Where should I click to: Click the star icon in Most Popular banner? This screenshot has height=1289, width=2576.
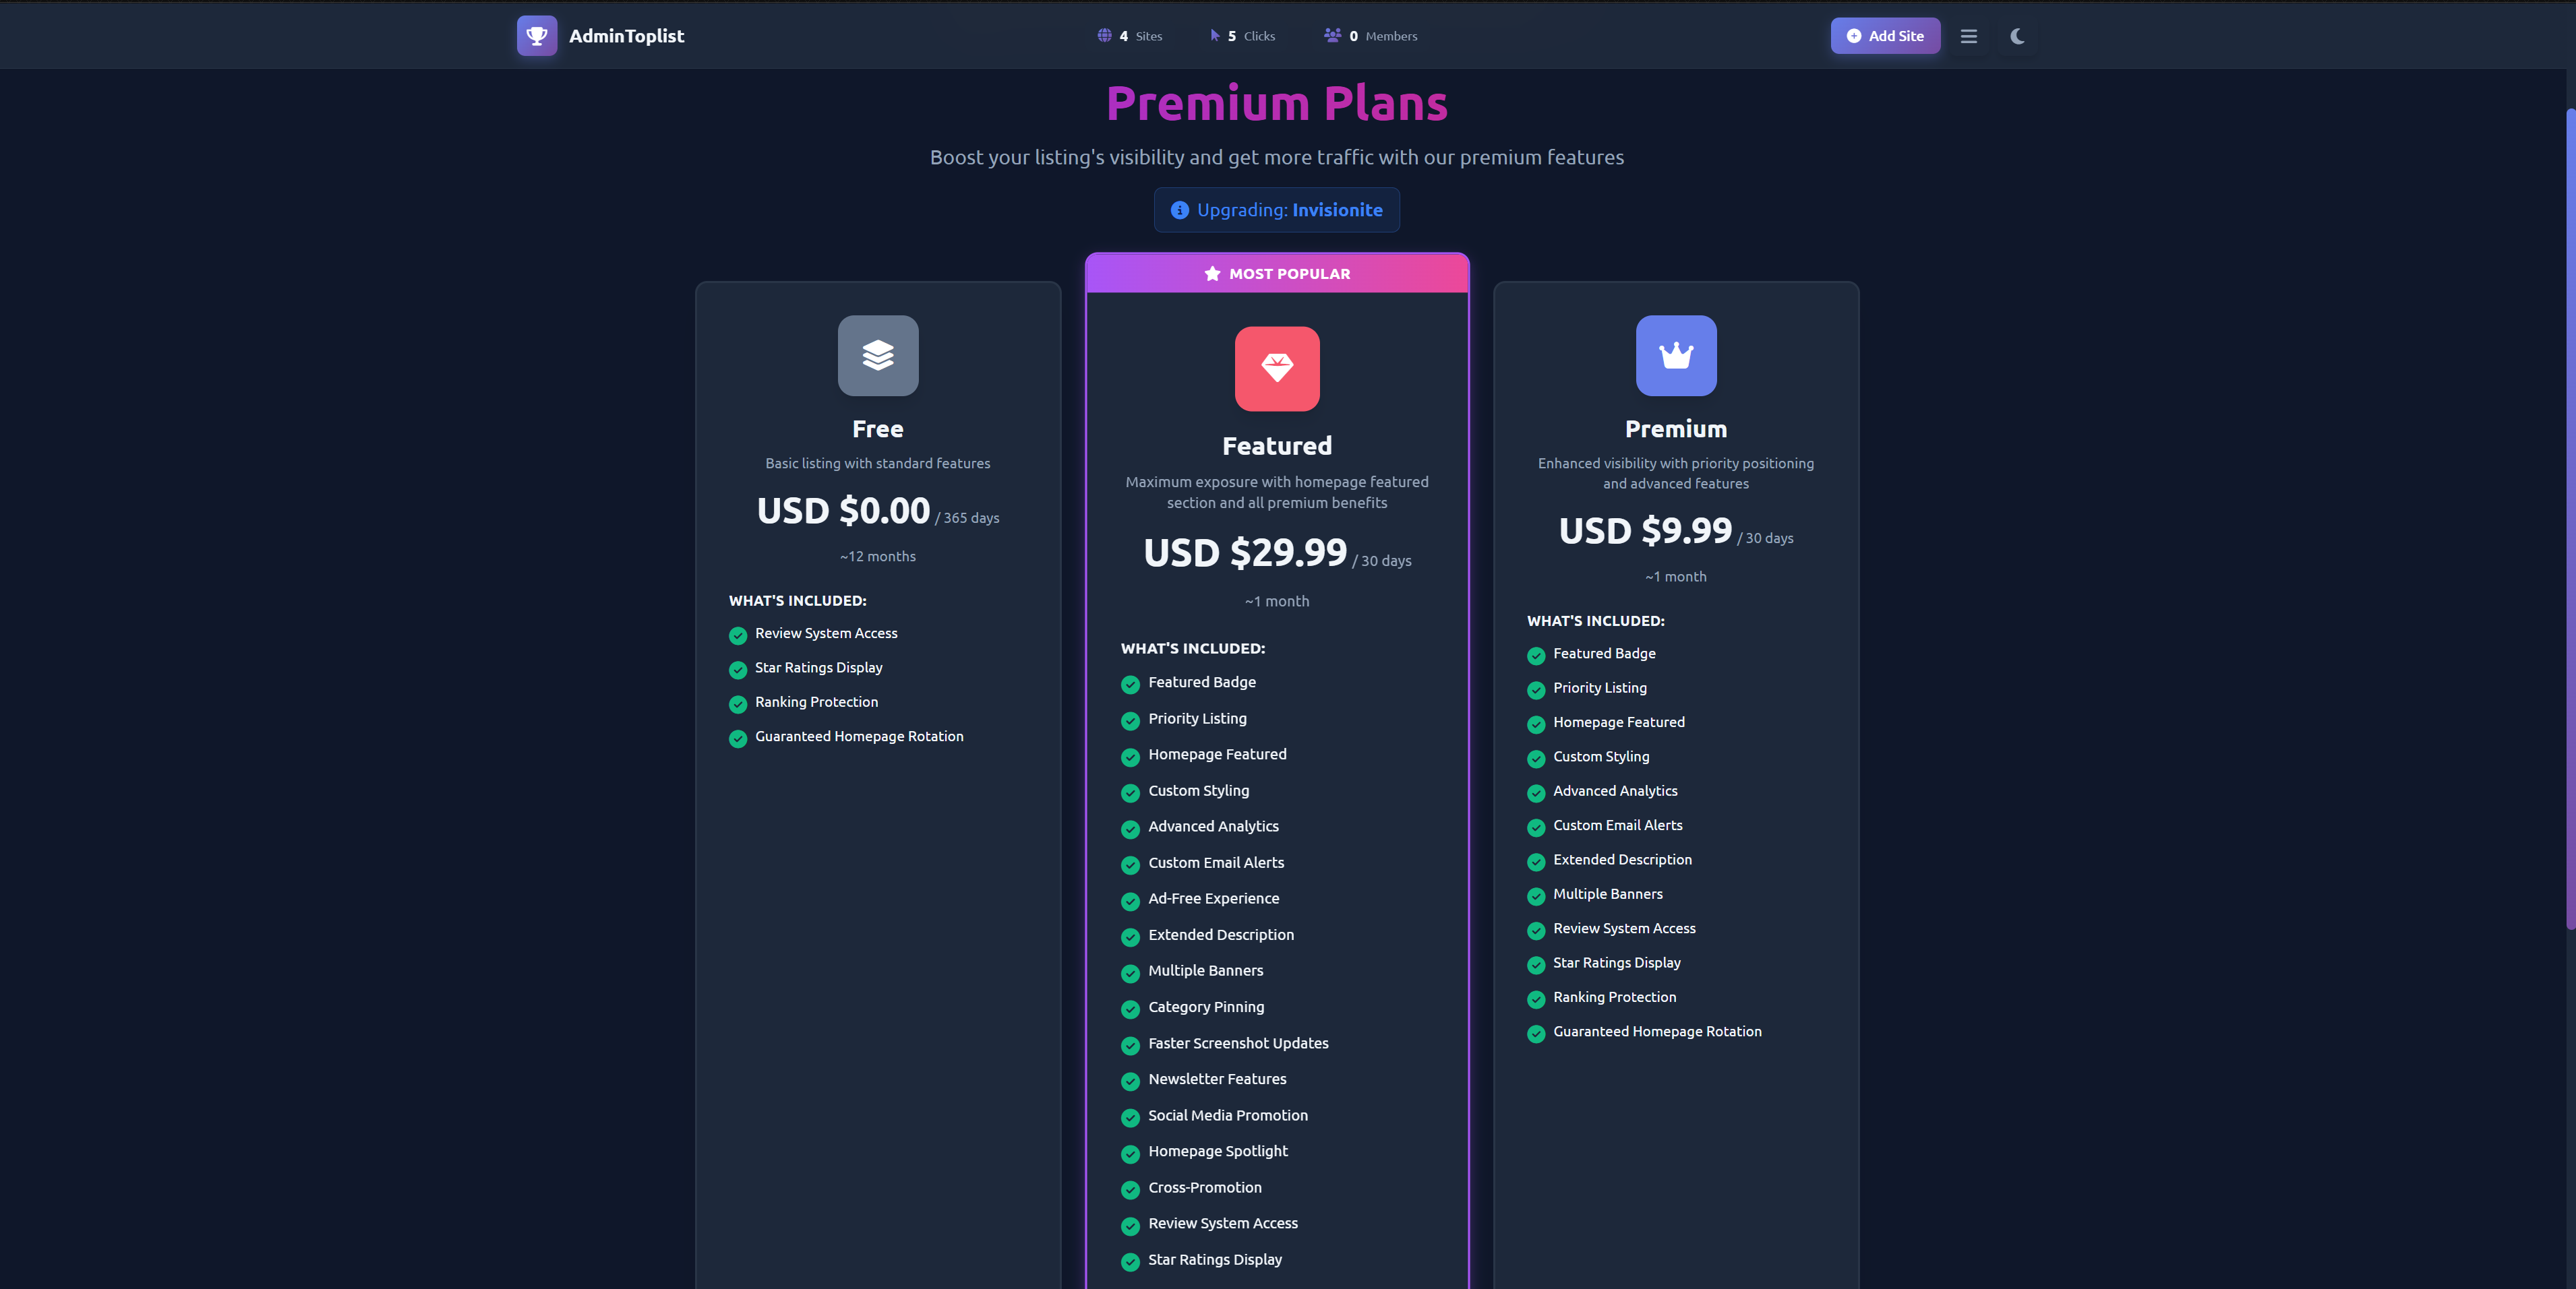point(1212,274)
